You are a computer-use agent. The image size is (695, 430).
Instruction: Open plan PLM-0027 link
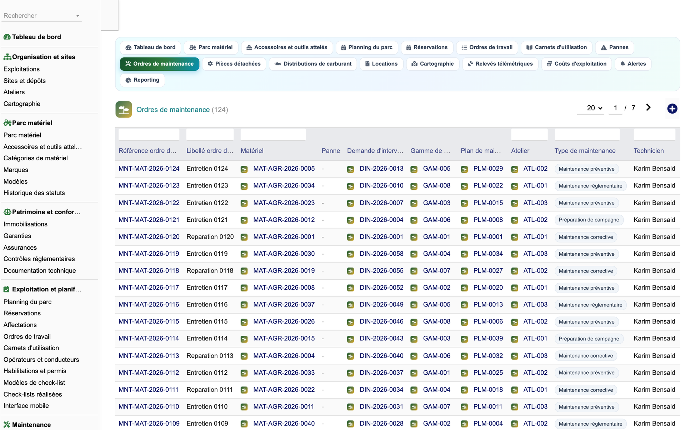[488, 270]
